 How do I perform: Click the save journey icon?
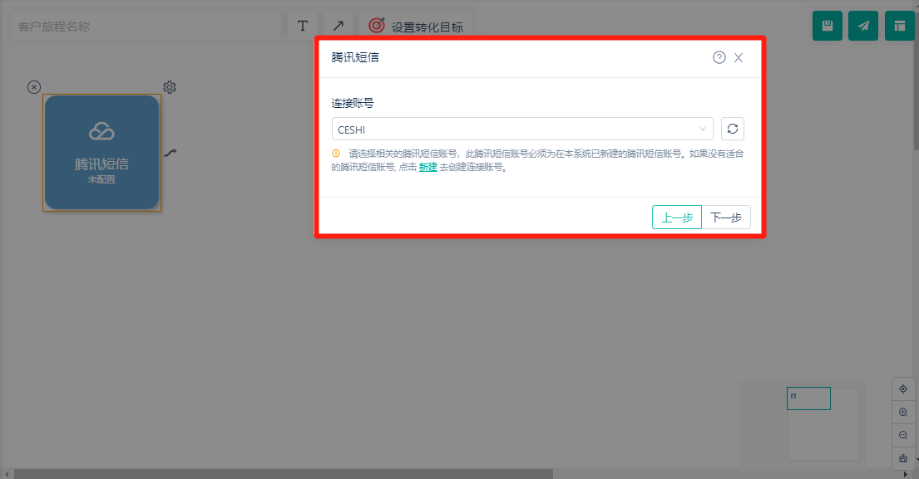[827, 26]
